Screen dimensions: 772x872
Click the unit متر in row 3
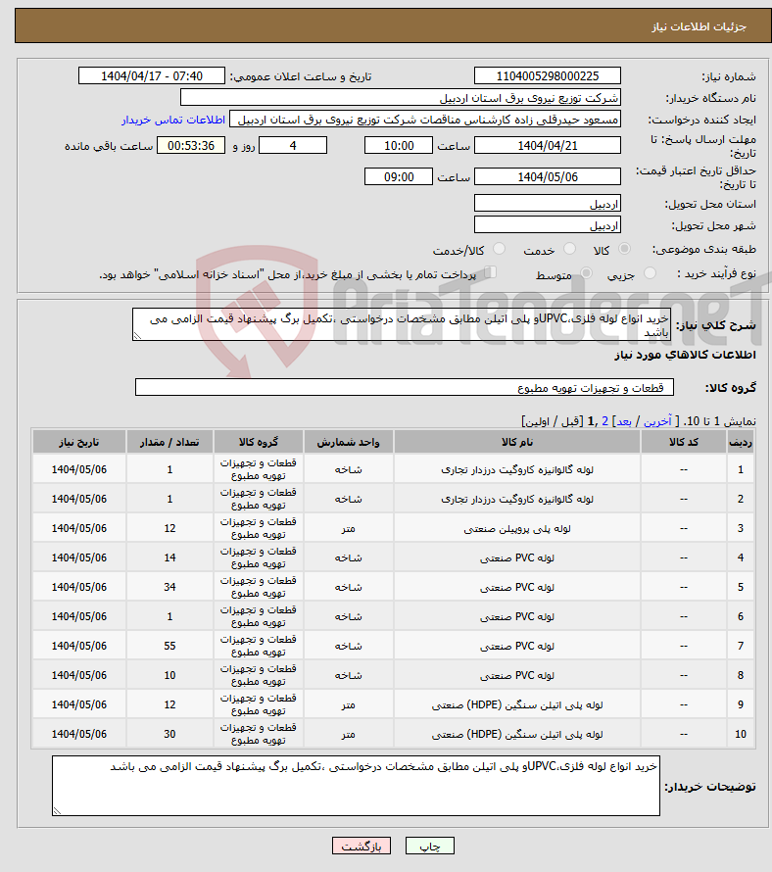coord(348,529)
